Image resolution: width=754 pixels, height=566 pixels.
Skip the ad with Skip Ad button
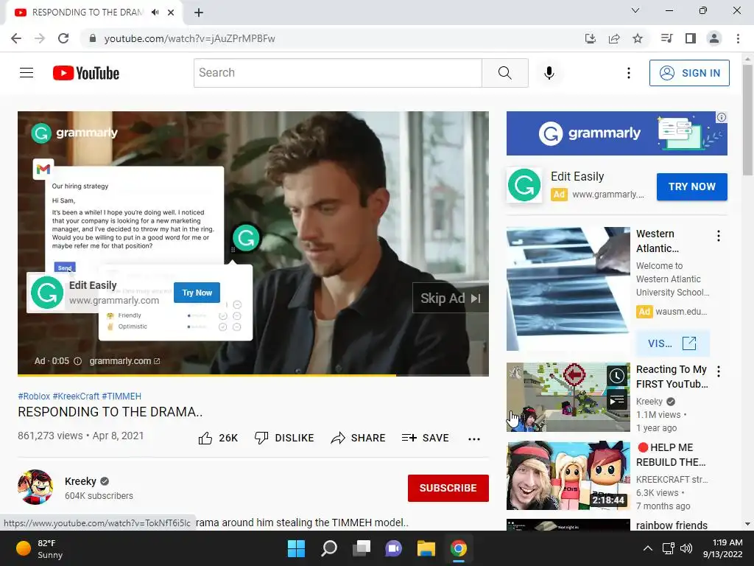[x=451, y=298]
